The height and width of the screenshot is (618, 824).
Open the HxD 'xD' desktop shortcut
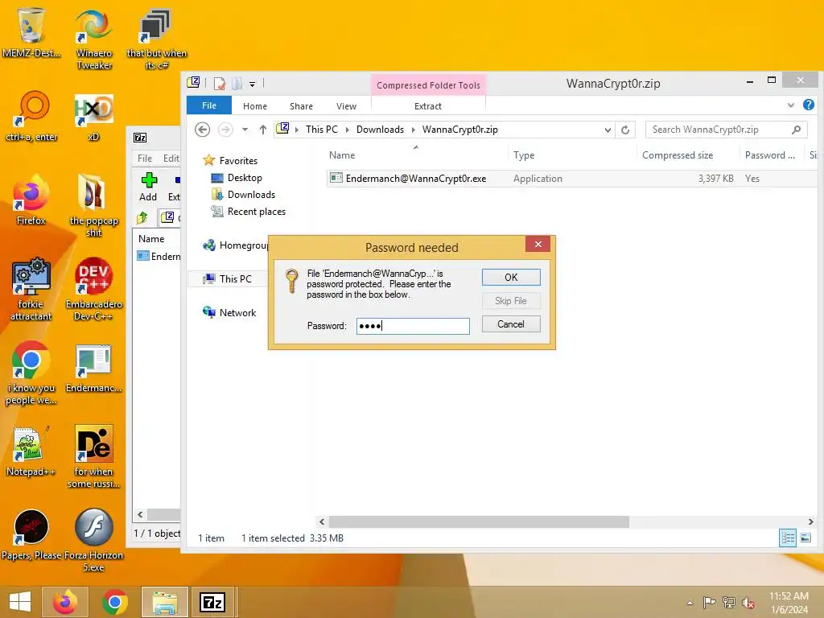(x=93, y=117)
